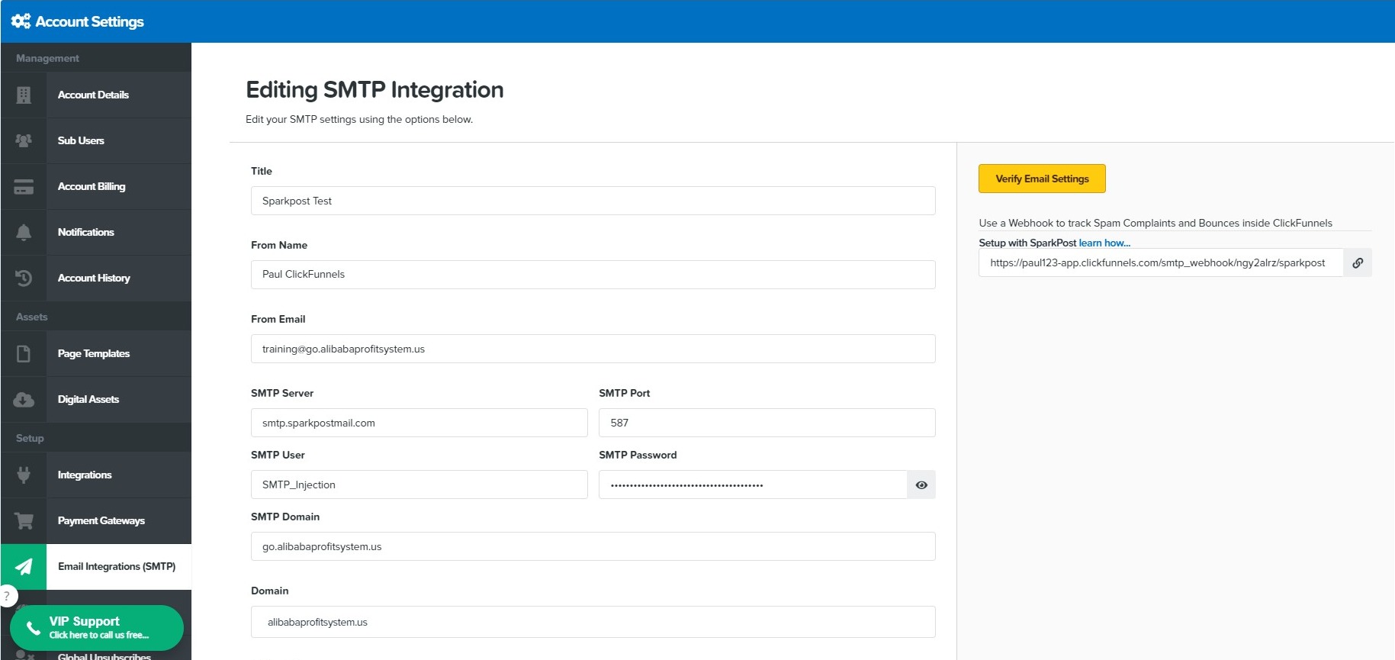Click the Page Templates document icon
This screenshot has height=660, width=1395.
pyautogui.click(x=24, y=353)
